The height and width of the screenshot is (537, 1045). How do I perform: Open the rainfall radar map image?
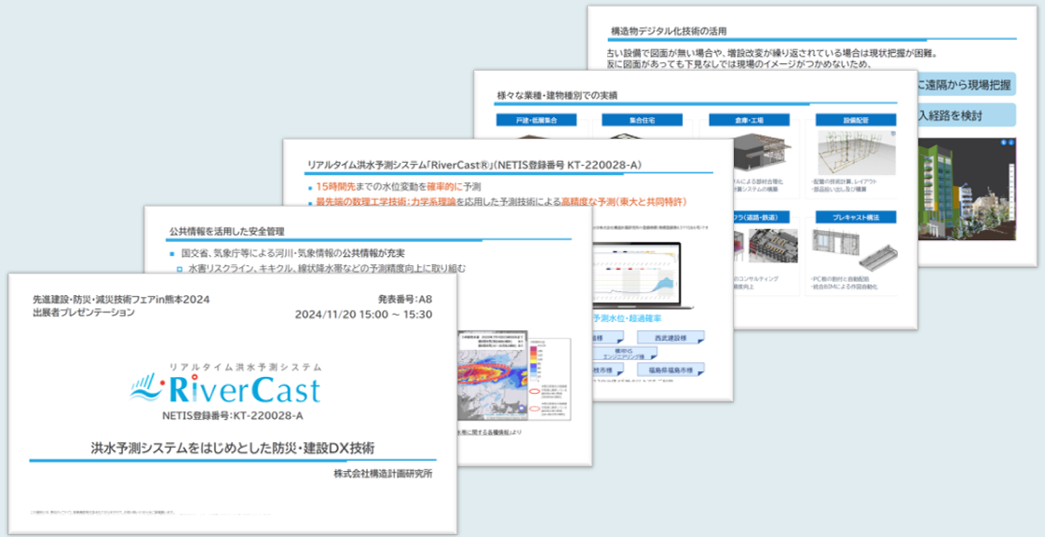pos(491,374)
